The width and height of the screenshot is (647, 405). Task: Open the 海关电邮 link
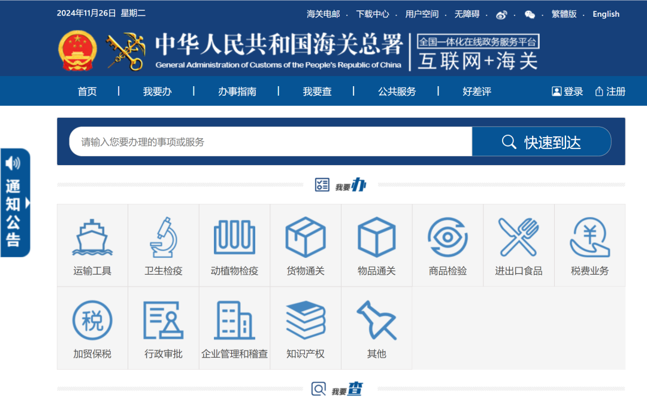[323, 14]
